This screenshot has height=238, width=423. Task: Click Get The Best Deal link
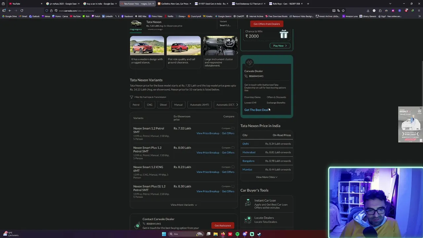[x=256, y=110]
